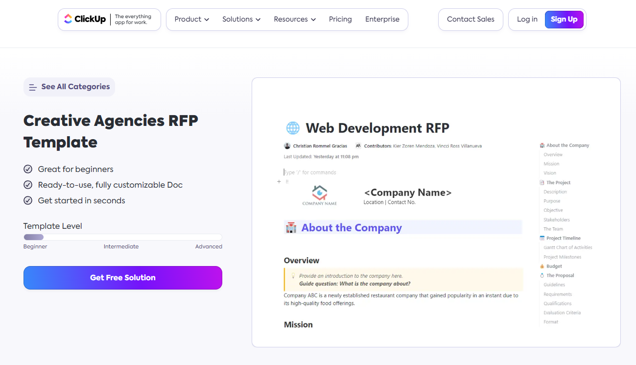636x365 pixels.
Task: Toggle the Great for beginners checkmark
Action: click(28, 169)
